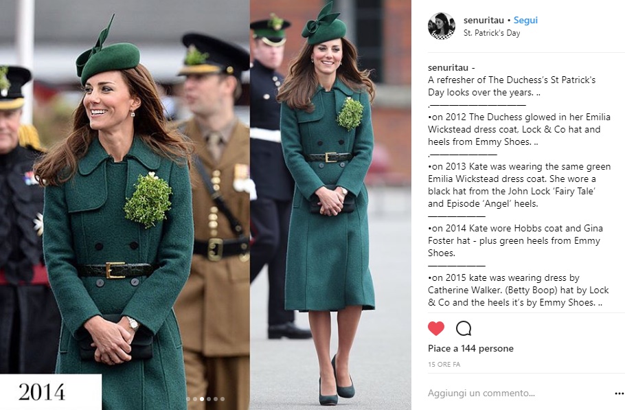625x410 pixels.
Task: Jump to the fifth carousel dot
Action: point(216,399)
